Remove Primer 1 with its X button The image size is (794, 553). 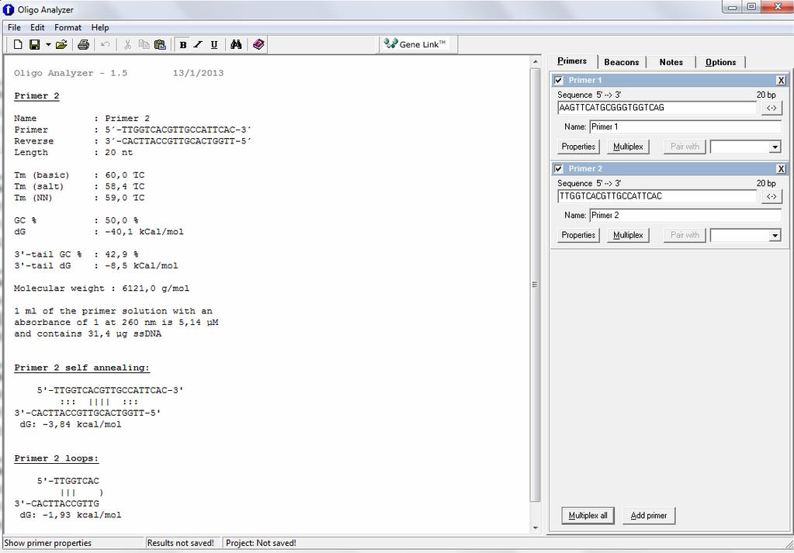782,80
